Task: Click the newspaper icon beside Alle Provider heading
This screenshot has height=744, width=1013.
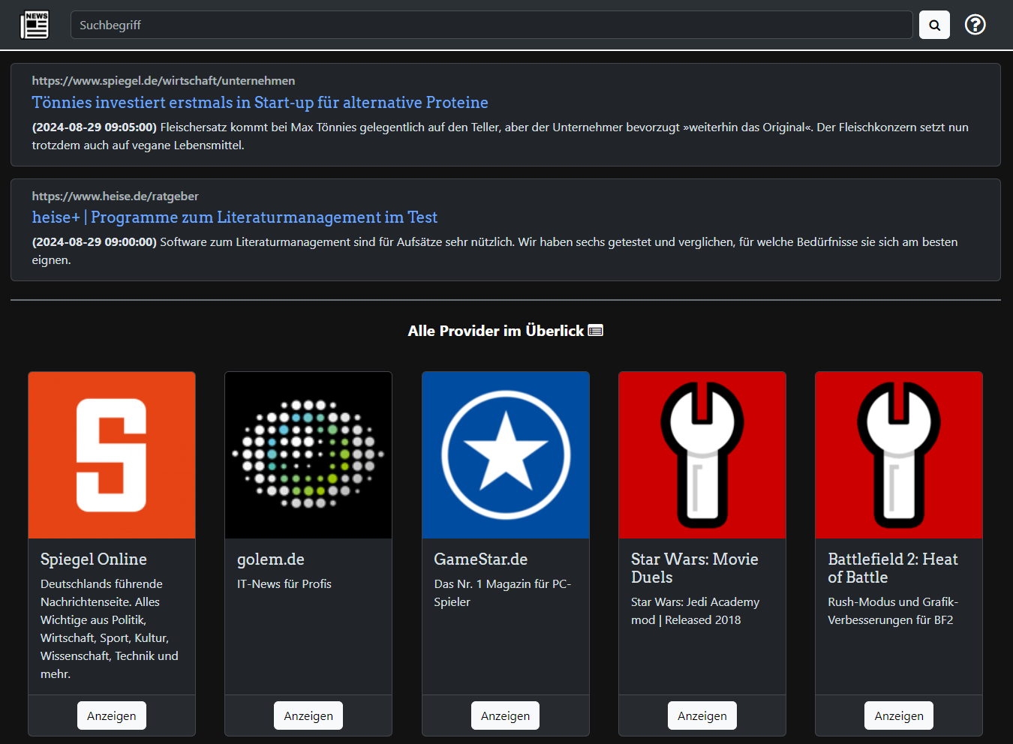Action: 596,331
